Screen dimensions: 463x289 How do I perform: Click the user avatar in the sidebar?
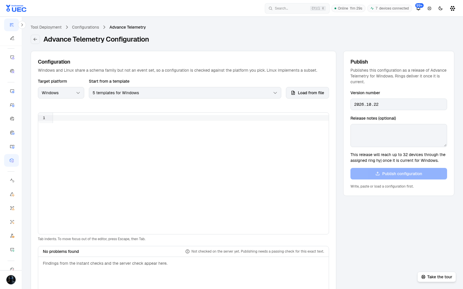click(x=11, y=280)
